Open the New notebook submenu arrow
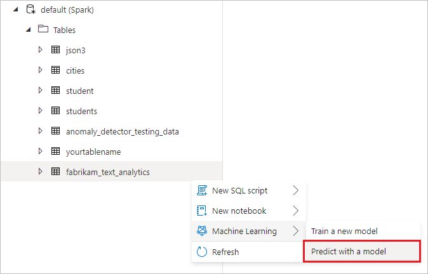428x274 pixels. click(295, 211)
